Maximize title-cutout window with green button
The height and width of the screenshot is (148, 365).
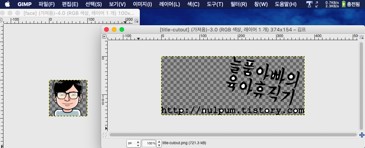[x=122, y=29]
